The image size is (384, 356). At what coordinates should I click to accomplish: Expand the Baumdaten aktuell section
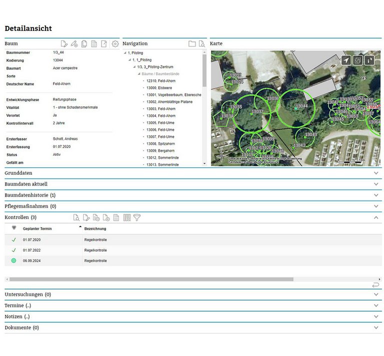(x=376, y=184)
